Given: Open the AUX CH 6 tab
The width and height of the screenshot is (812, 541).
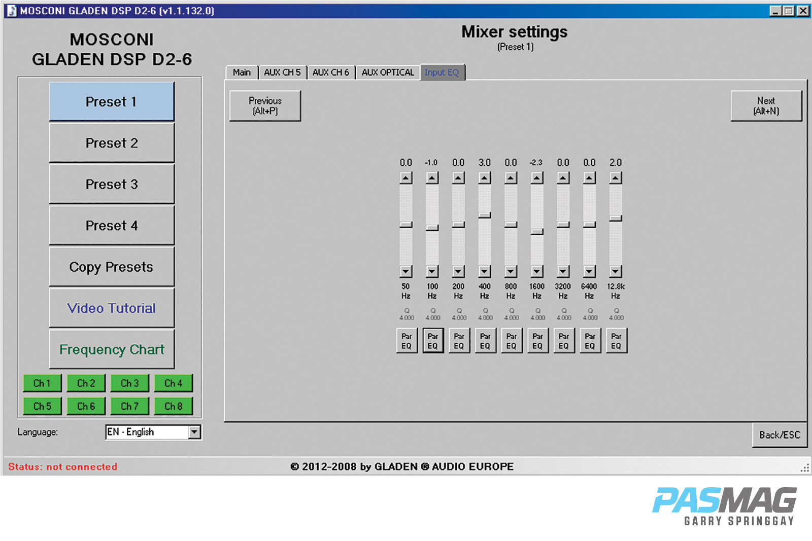Looking at the screenshot, I should (x=331, y=73).
